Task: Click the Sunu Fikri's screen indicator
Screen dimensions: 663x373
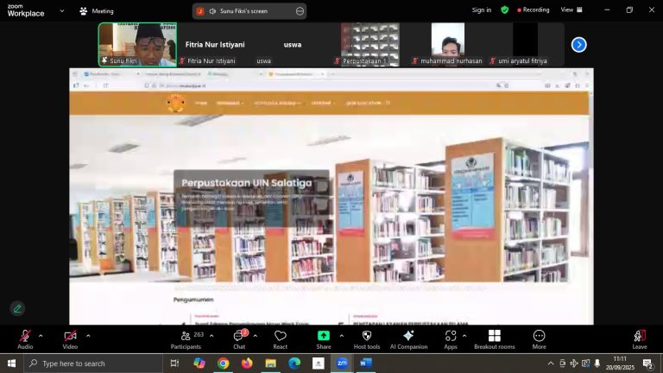Action: 243,11
